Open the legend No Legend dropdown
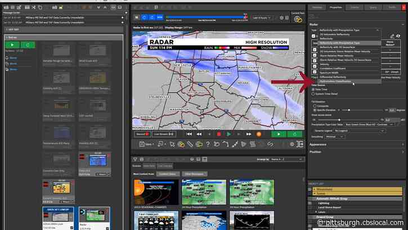The width and height of the screenshot is (408, 230). [359, 131]
